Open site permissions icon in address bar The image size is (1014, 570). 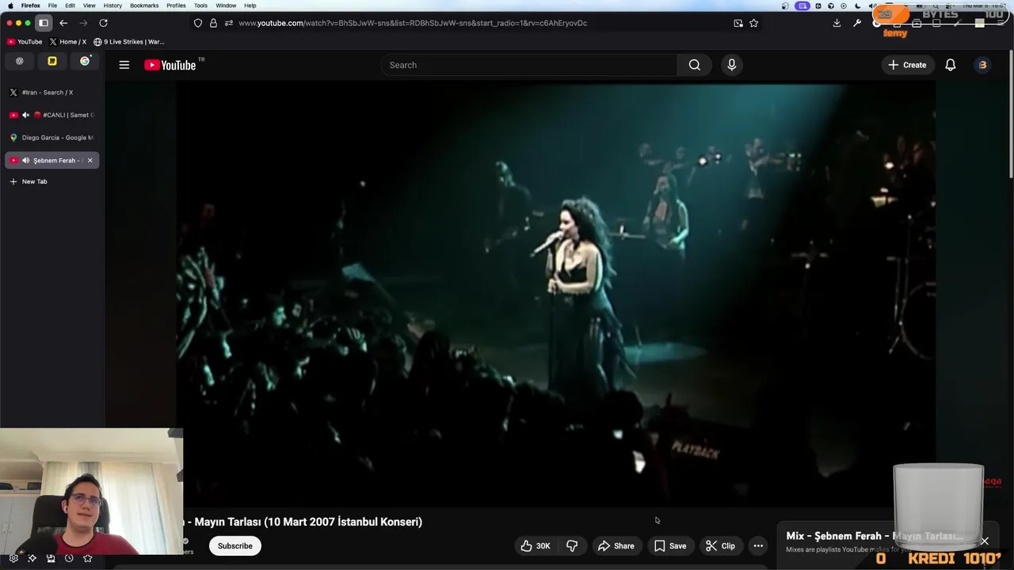coord(228,23)
